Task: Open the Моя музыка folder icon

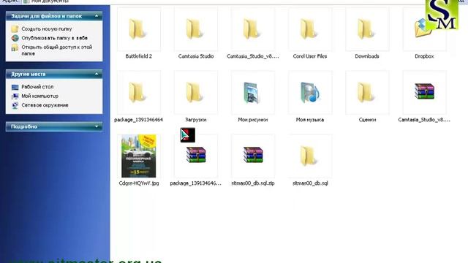Action: (310, 93)
